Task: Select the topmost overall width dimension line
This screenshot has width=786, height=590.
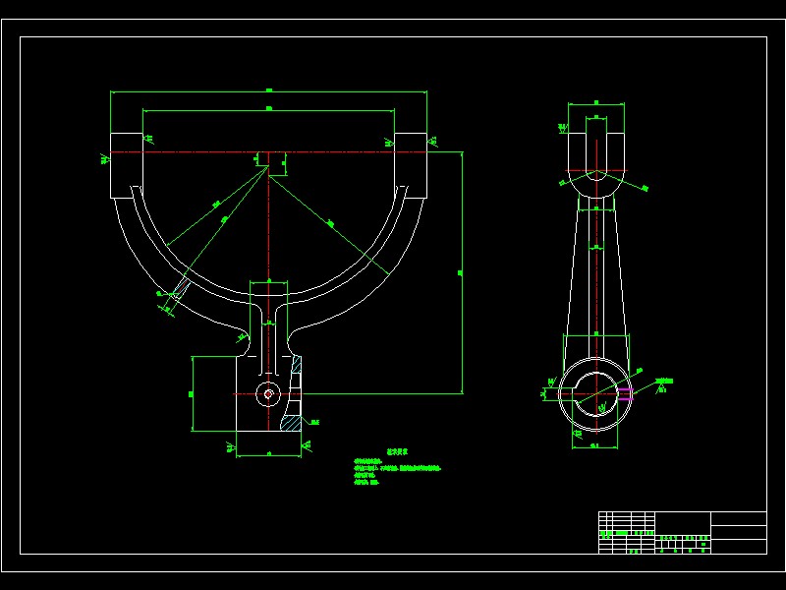Action: (268, 91)
